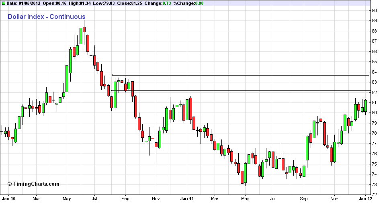Click the lower horizontal line near 82.2
The height and width of the screenshot is (209, 389).
pyautogui.click(x=240, y=91)
